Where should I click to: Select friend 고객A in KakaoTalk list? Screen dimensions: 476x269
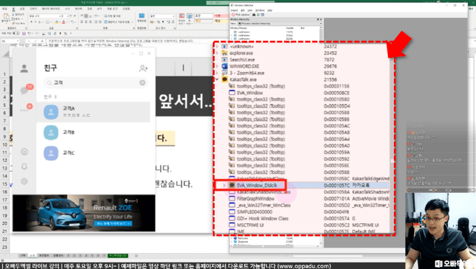pyautogui.click(x=93, y=112)
